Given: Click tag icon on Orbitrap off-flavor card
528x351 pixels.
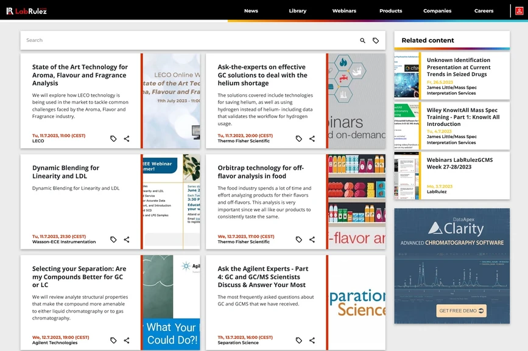Looking at the screenshot, I should point(298,240).
